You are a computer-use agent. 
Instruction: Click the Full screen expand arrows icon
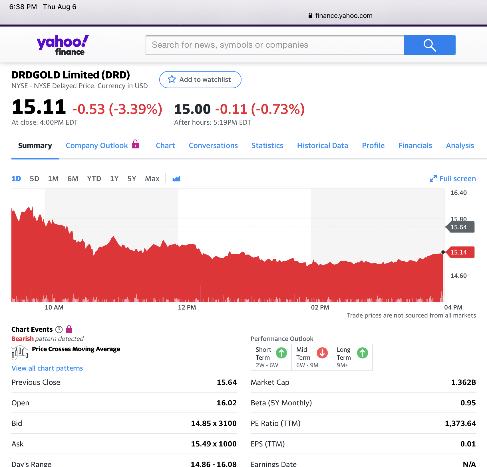[433, 179]
